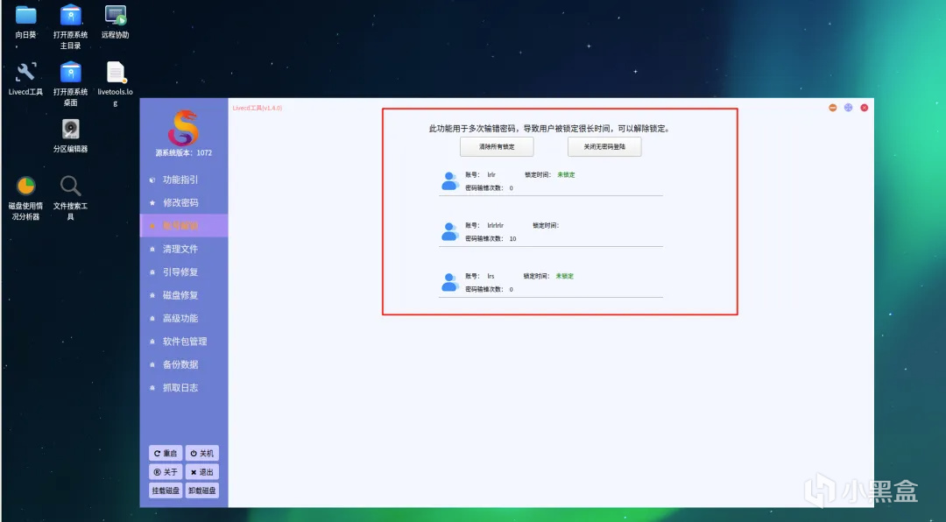This screenshot has width=946, height=522.
Task: Click the 退出 exit button
Action: (x=202, y=472)
